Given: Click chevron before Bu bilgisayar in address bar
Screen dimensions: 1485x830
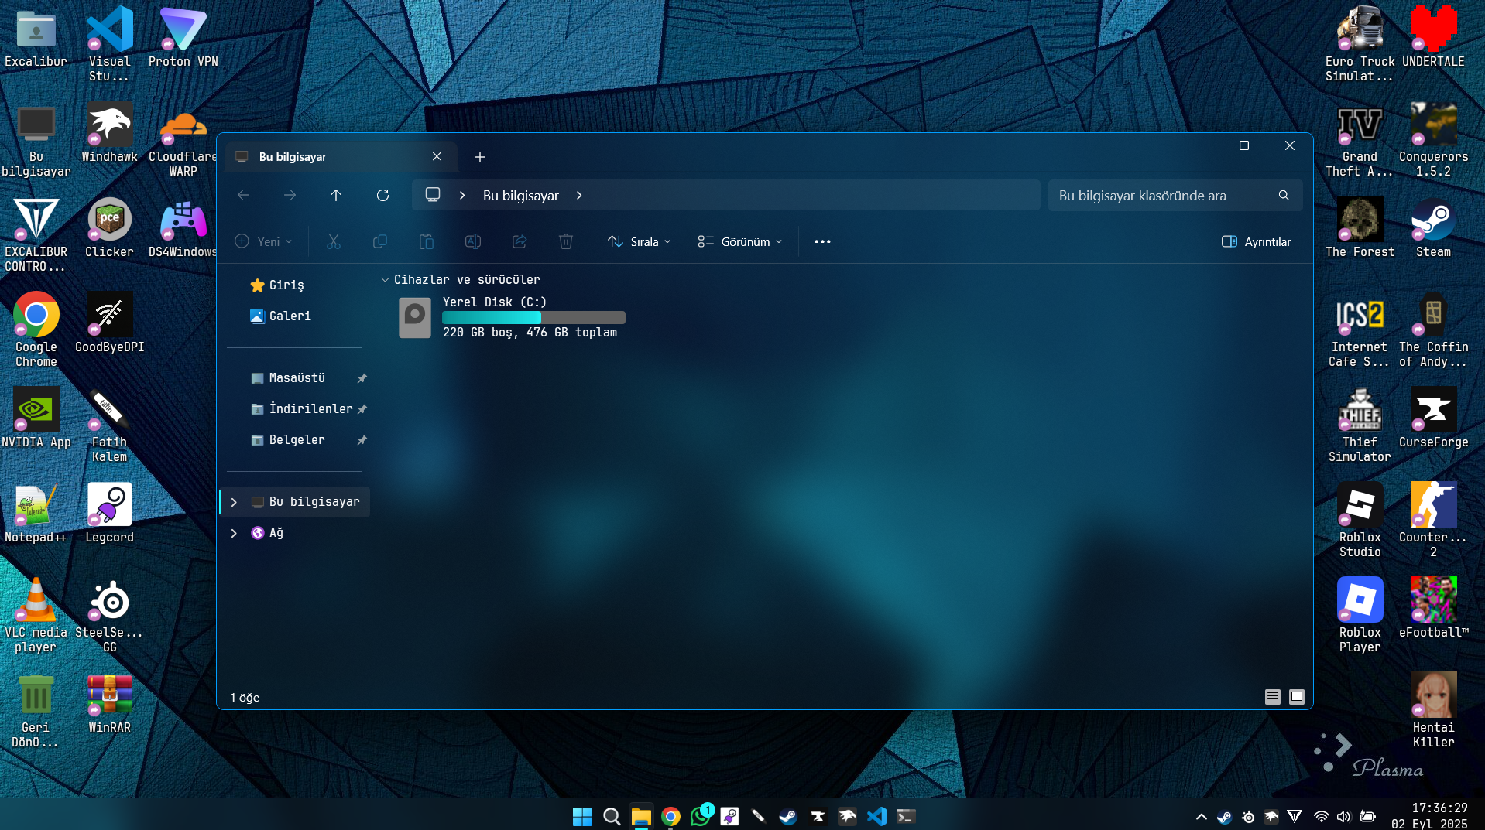Looking at the screenshot, I should [462, 195].
